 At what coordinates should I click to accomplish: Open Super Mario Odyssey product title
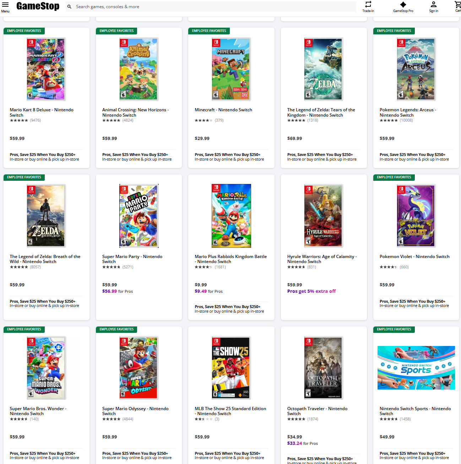[x=135, y=411]
